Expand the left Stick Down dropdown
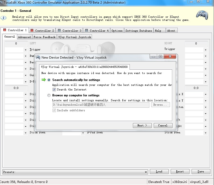 pyautogui.click(x=25, y=133)
